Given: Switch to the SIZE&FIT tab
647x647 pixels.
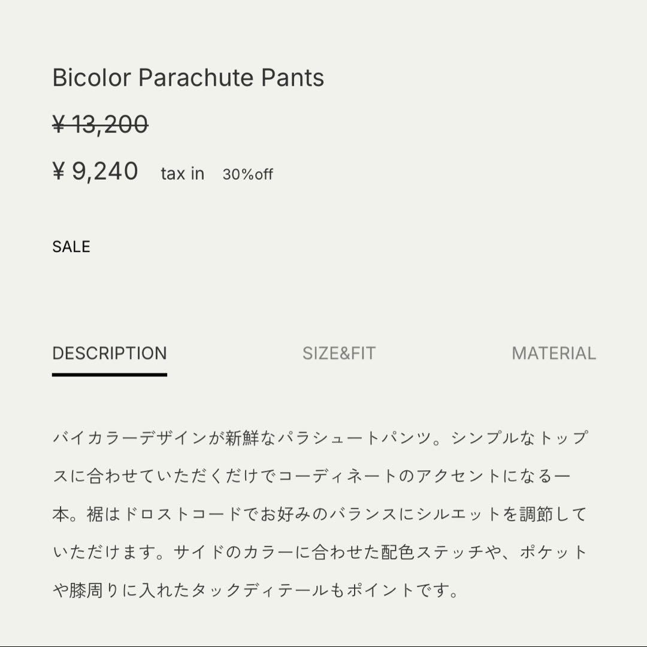Looking at the screenshot, I should tap(337, 353).
